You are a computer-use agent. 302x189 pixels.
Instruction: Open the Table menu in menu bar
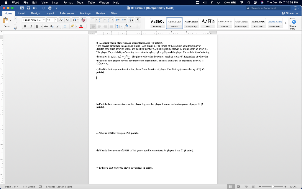click(x=91, y=2)
